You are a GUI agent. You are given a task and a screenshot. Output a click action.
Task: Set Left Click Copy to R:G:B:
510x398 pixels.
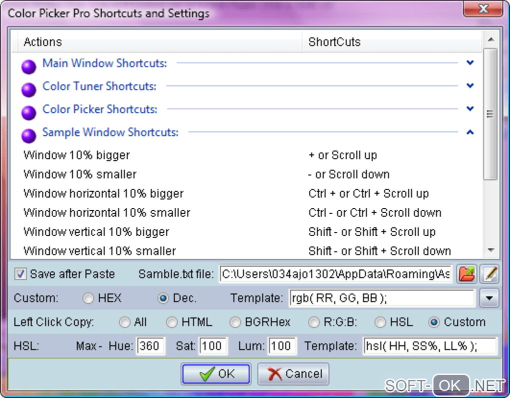point(314,322)
